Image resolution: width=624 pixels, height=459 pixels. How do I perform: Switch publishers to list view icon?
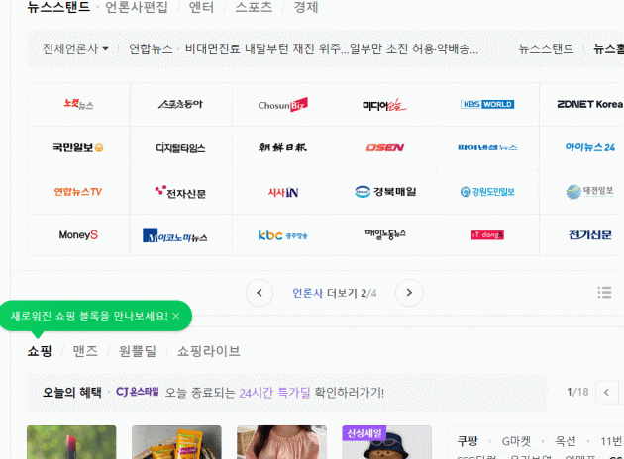(604, 293)
